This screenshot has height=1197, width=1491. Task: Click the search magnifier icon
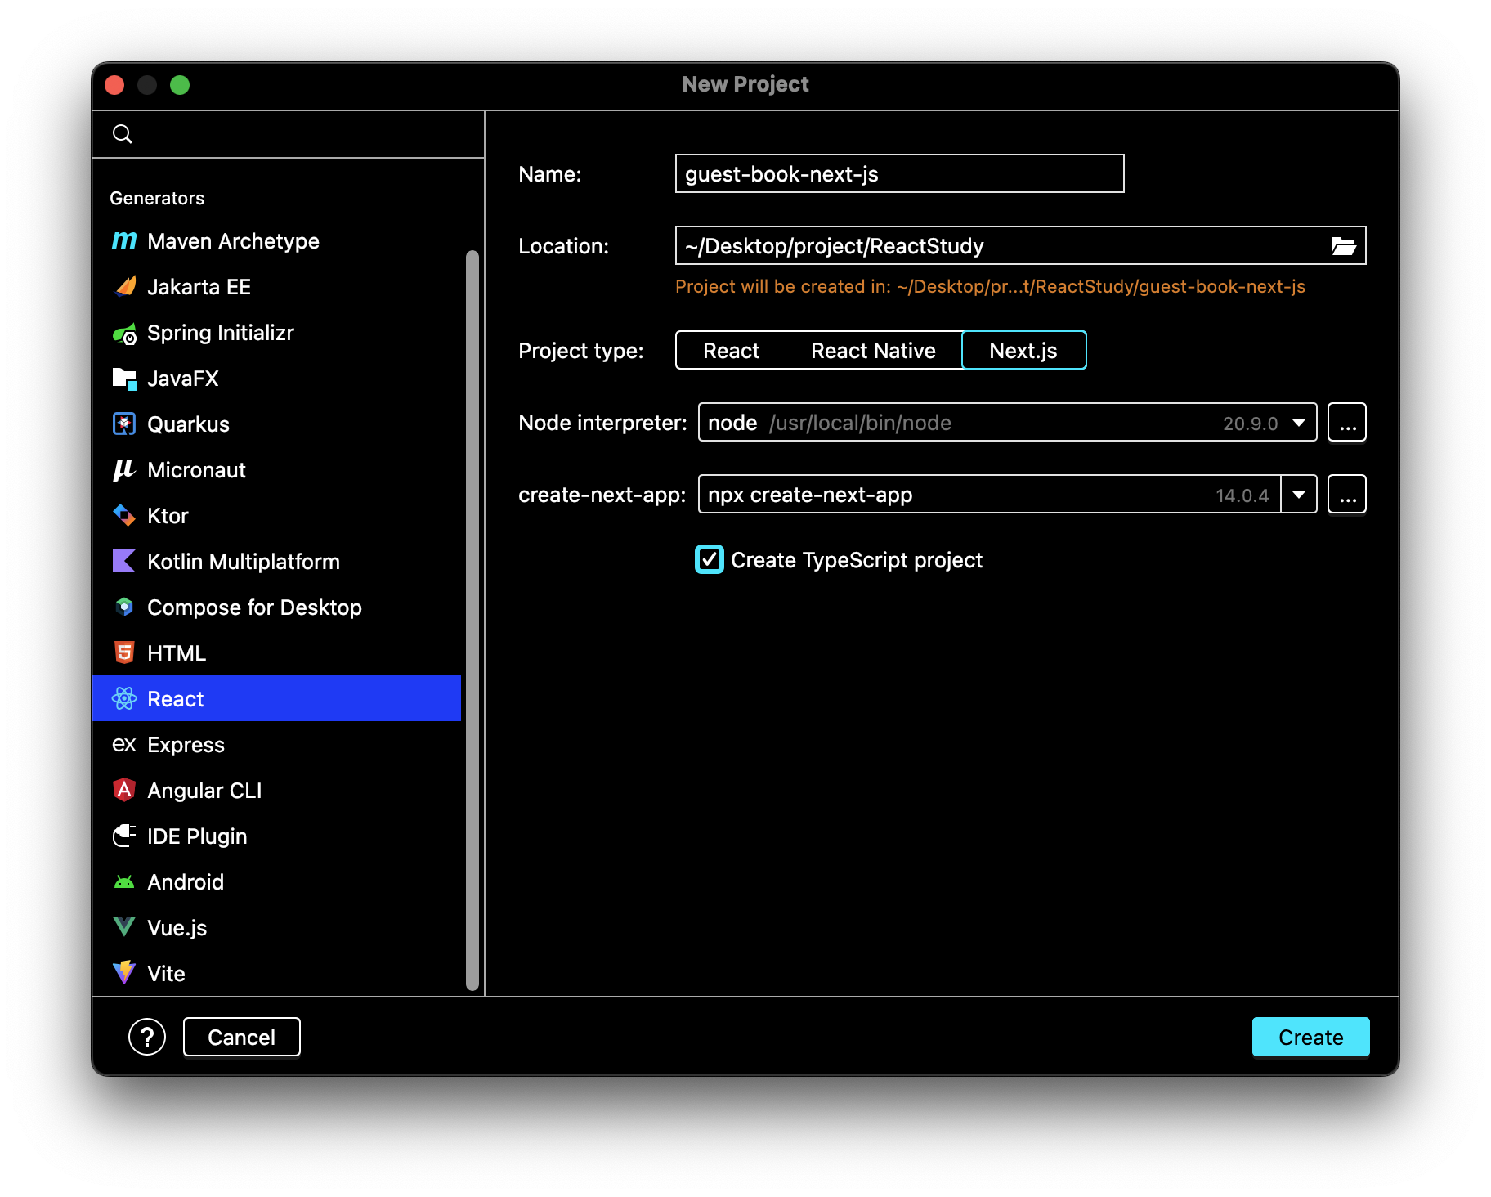point(123,134)
